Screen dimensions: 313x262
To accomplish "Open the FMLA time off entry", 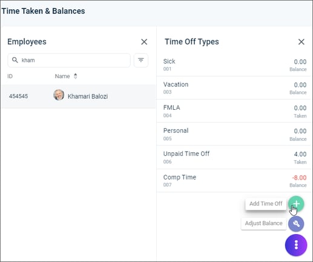I will pyautogui.click(x=234, y=111).
